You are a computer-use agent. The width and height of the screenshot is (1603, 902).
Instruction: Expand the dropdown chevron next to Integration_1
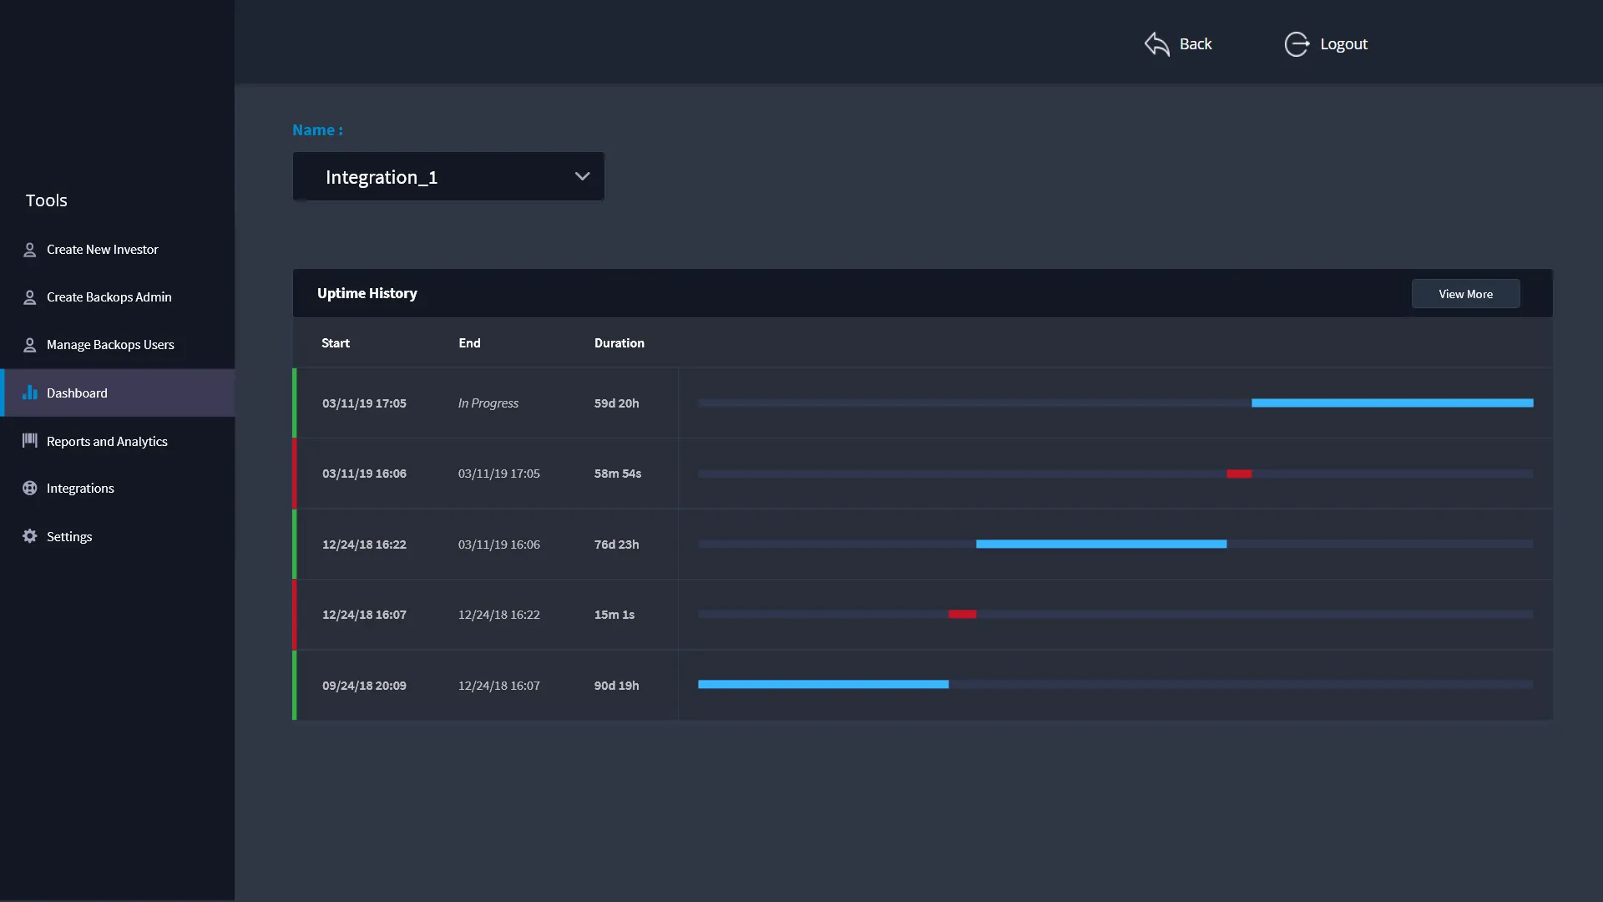click(582, 176)
